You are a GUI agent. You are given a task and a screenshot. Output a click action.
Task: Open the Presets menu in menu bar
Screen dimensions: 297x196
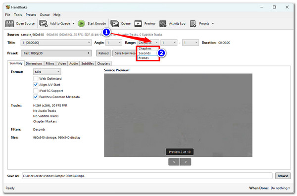point(31,15)
